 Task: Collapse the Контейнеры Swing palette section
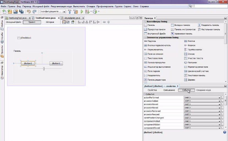pos(145,21)
